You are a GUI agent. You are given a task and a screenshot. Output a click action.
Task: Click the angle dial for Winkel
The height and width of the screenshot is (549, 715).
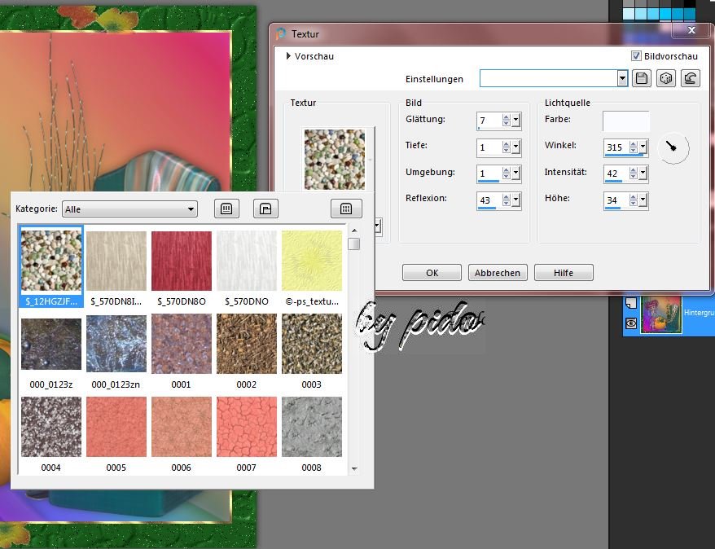673,147
